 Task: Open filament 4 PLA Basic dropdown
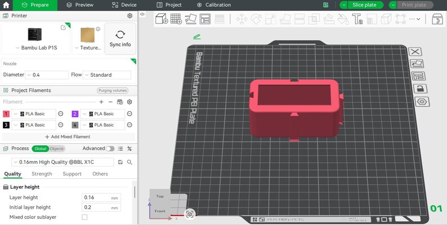coord(102,125)
